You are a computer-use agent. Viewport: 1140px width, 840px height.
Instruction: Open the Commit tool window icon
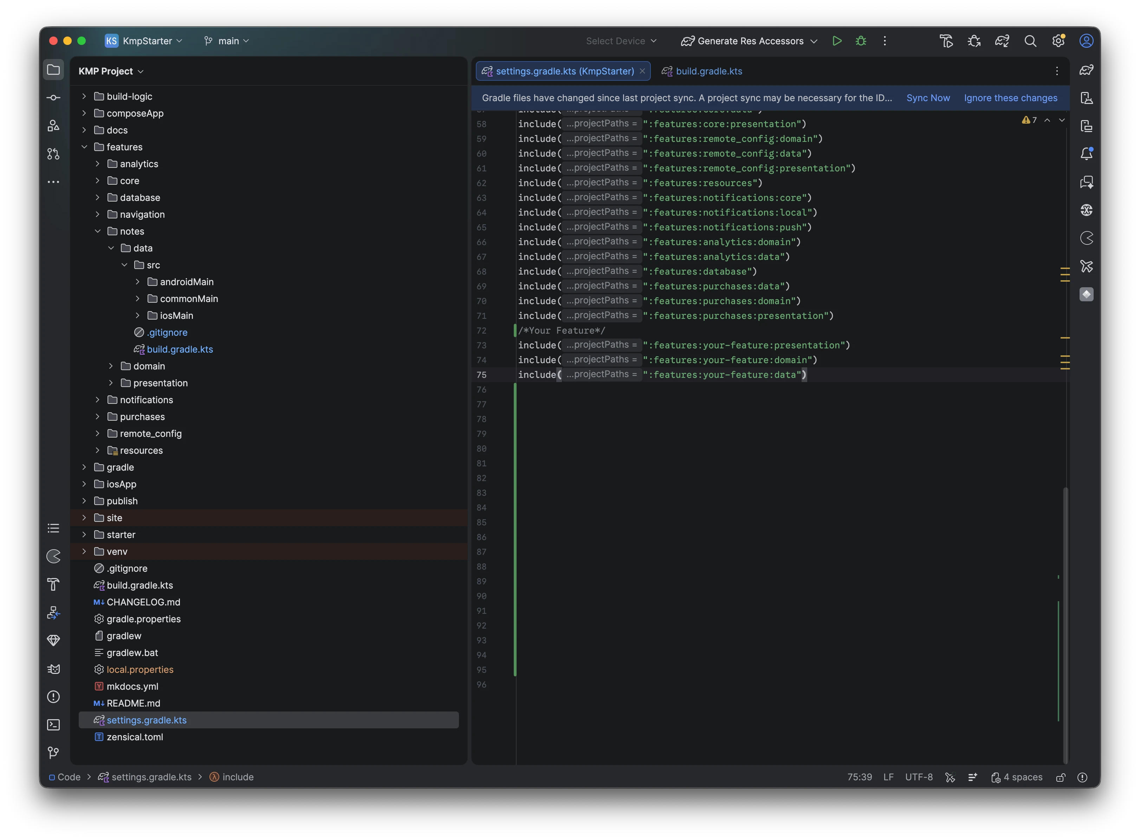click(53, 97)
